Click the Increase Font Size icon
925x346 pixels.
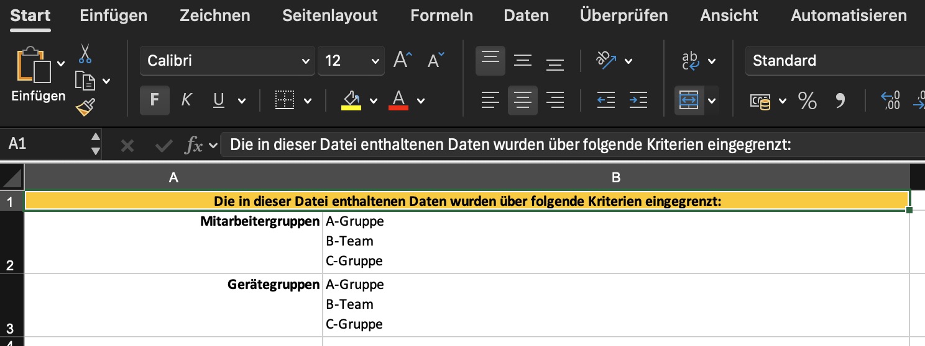403,60
